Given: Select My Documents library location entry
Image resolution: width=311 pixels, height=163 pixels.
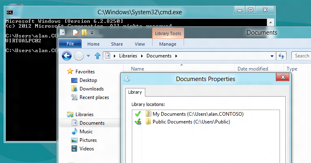Looking at the screenshot, I should tap(198, 114).
